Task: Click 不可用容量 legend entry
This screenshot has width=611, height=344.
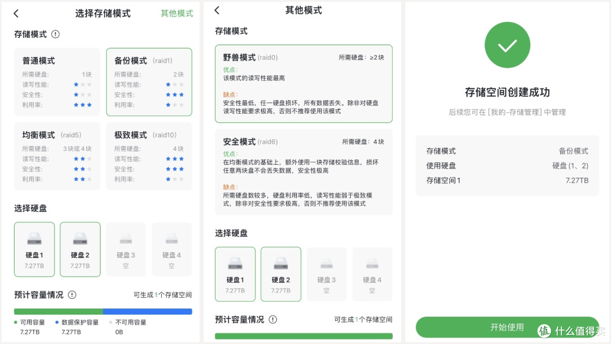Action: coord(128,327)
